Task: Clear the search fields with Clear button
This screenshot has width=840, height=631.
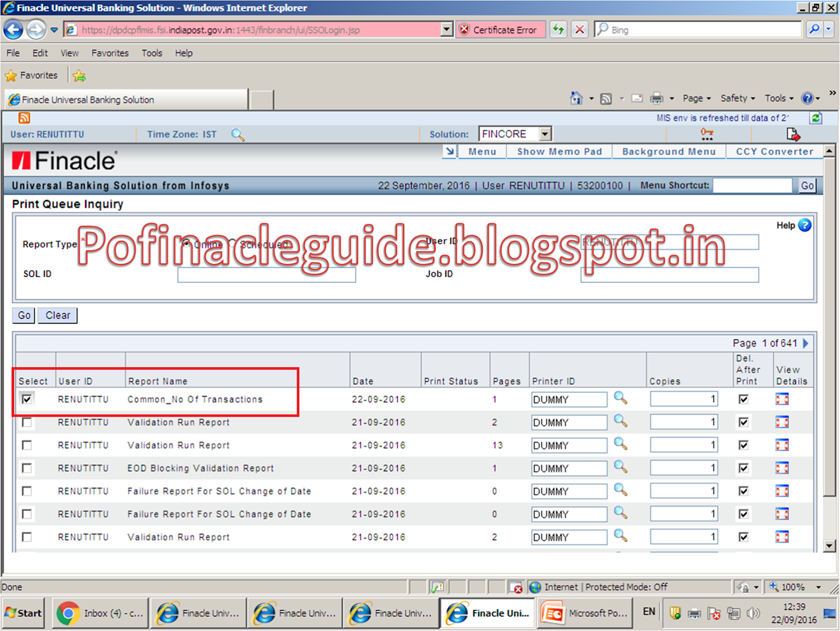Action: click(x=57, y=315)
